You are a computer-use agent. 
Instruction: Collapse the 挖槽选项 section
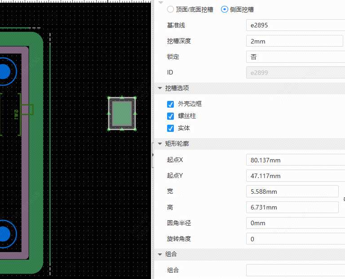click(160, 88)
